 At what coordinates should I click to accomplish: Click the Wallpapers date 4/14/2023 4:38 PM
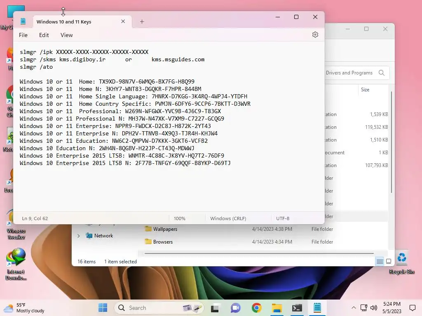272,229
